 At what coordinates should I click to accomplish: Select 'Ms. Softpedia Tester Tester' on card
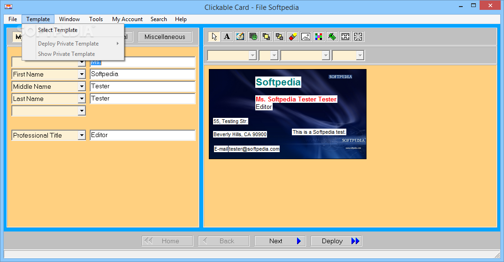296,100
